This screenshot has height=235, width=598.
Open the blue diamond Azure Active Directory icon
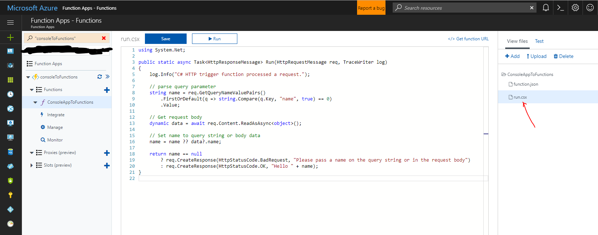(x=10, y=209)
